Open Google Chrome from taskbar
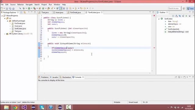Image resolution: width=195 pixels, height=110 pixels. (x=15, y=107)
